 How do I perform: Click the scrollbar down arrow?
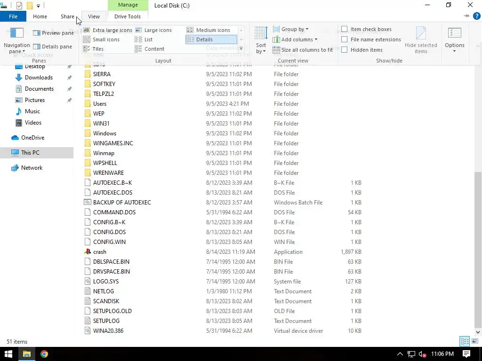click(478, 332)
